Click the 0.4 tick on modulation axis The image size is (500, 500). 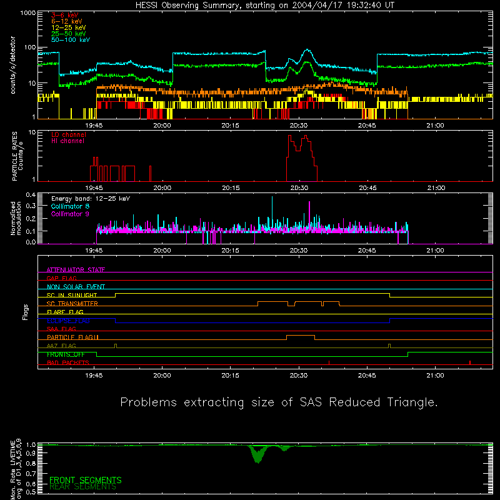[31, 195]
